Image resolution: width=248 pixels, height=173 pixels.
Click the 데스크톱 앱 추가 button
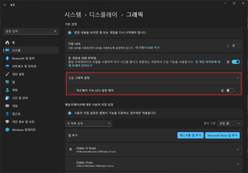[x=190, y=135]
